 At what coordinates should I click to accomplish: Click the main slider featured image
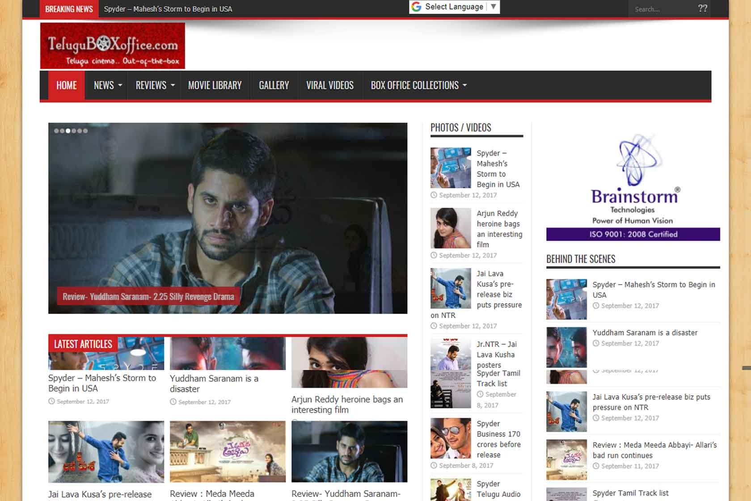pyautogui.click(x=228, y=218)
